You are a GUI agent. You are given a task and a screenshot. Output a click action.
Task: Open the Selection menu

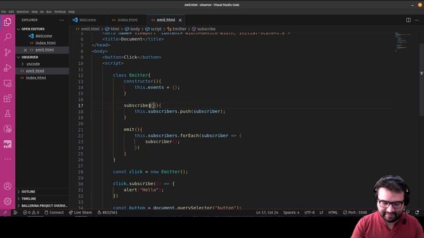pos(23,12)
